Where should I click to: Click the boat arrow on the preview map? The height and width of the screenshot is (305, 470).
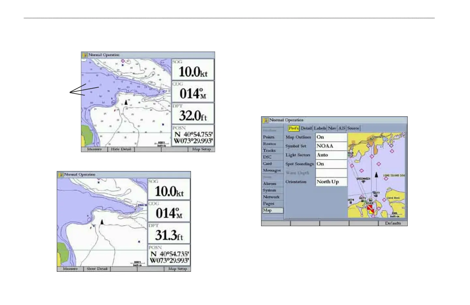click(376, 175)
